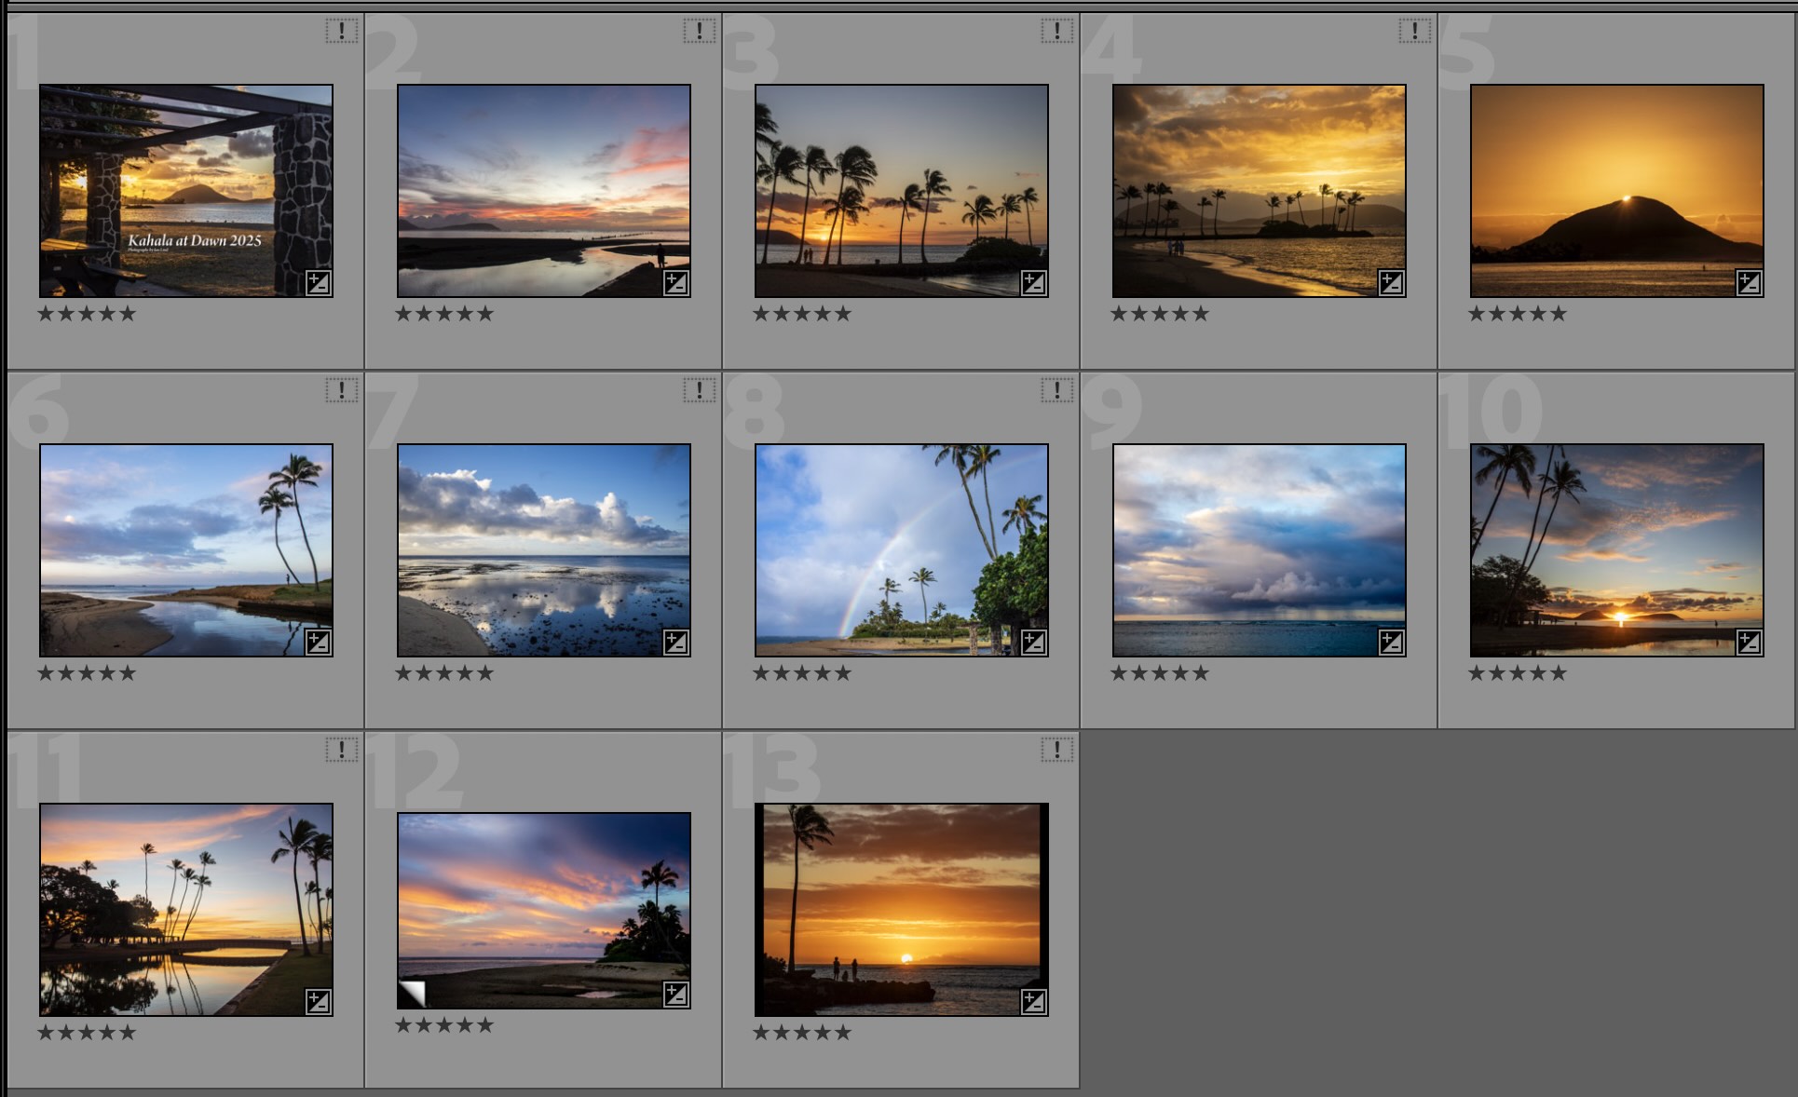The image size is (1798, 1097).
Task: Select the Kahala at Dawn 2025 cover thumbnail
Action: click(186, 191)
